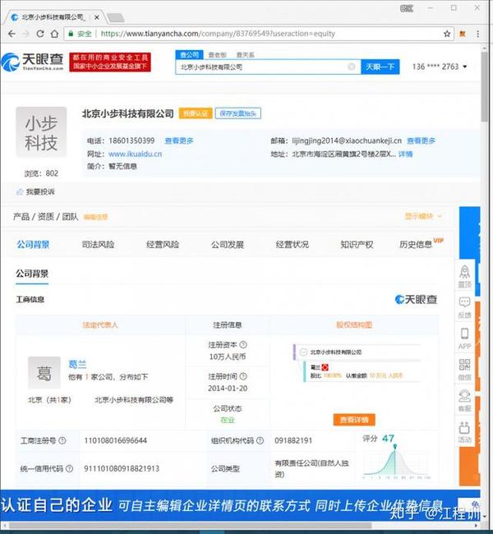This screenshot has width=493, height=534.
Task: Click help icon next to 注册资本
Action: (x=243, y=345)
